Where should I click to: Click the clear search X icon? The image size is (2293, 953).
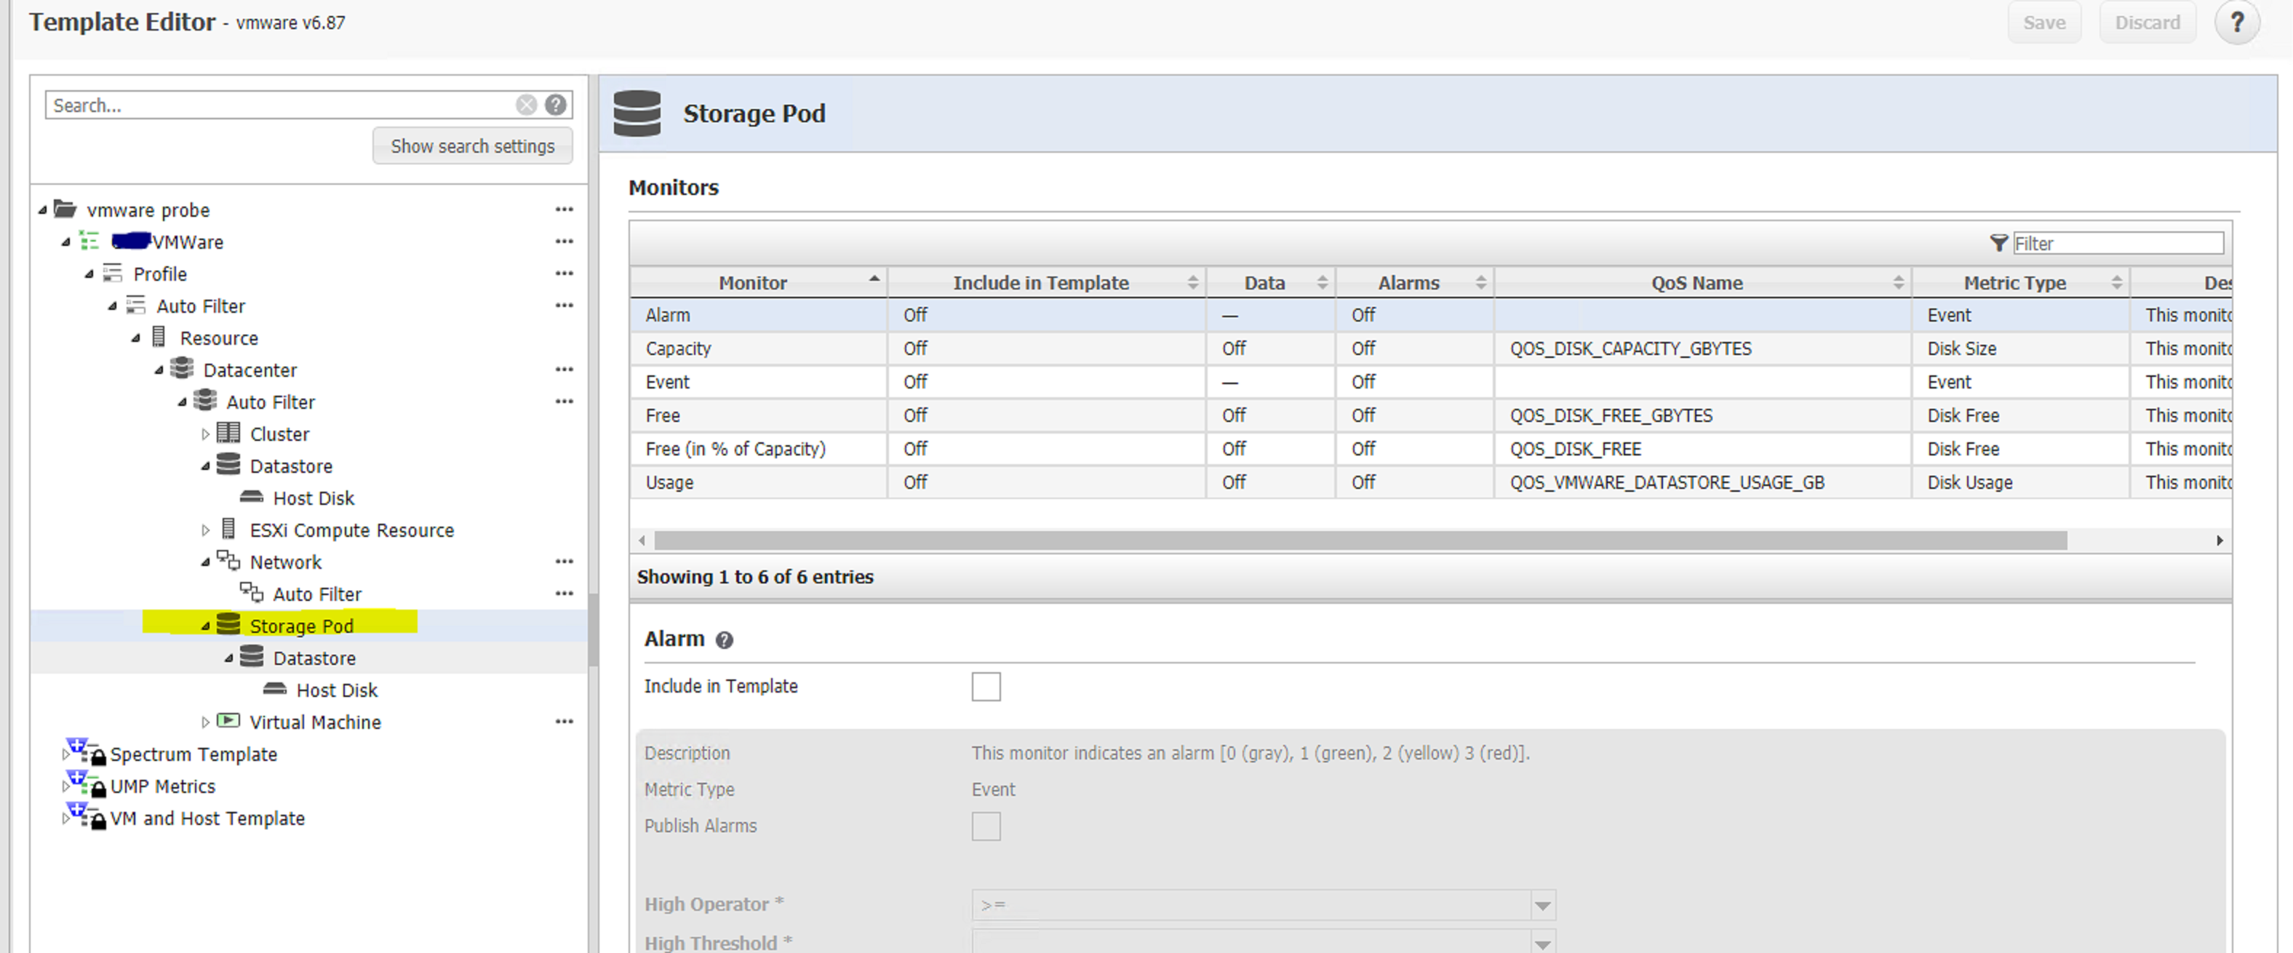[x=526, y=105]
